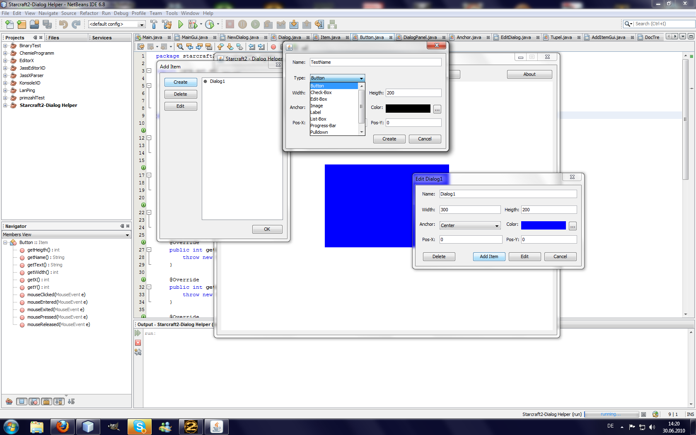Viewport: 696px width, 435px height.
Task: Toggle Show Fields filter in Navigator
Action: [x=22, y=401]
